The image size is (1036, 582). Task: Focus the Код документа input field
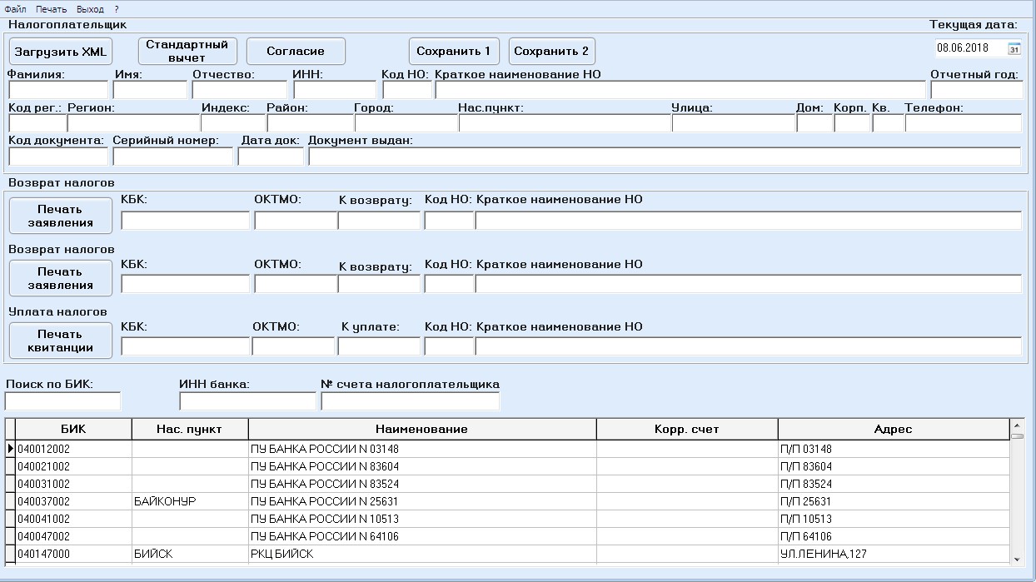pyautogui.click(x=58, y=157)
